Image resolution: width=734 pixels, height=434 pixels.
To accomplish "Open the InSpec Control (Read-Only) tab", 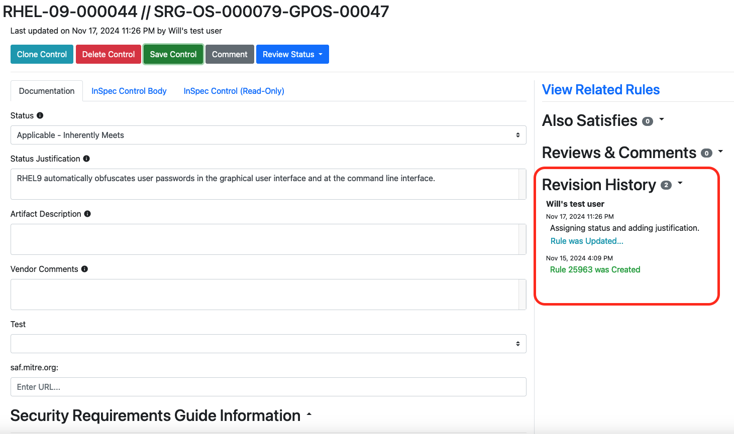I will (234, 91).
